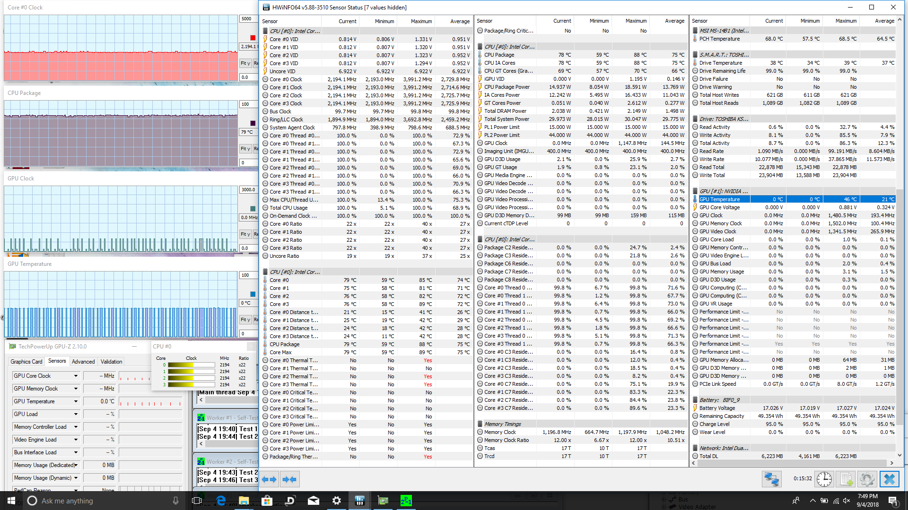908x510 pixels.
Task: Open GPU Temperature dropdown in GPU-Z
Action: (x=76, y=401)
